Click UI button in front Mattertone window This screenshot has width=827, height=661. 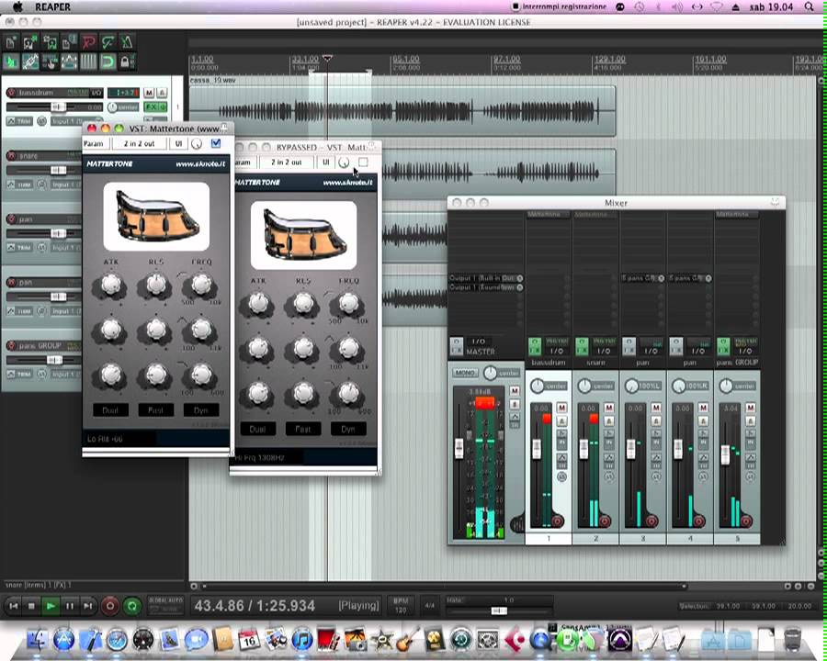178,143
